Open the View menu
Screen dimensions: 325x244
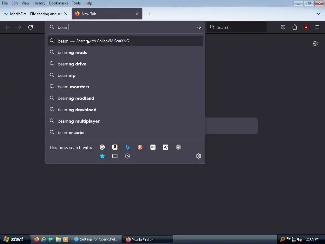(25, 3)
